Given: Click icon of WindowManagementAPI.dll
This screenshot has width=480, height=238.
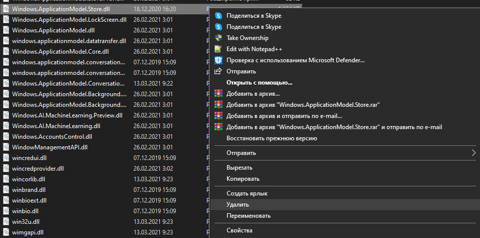Looking at the screenshot, I should click(x=6, y=147).
